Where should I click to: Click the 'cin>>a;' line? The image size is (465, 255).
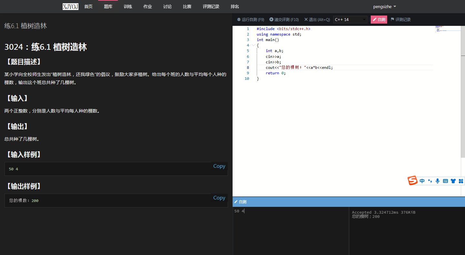coord(274,57)
